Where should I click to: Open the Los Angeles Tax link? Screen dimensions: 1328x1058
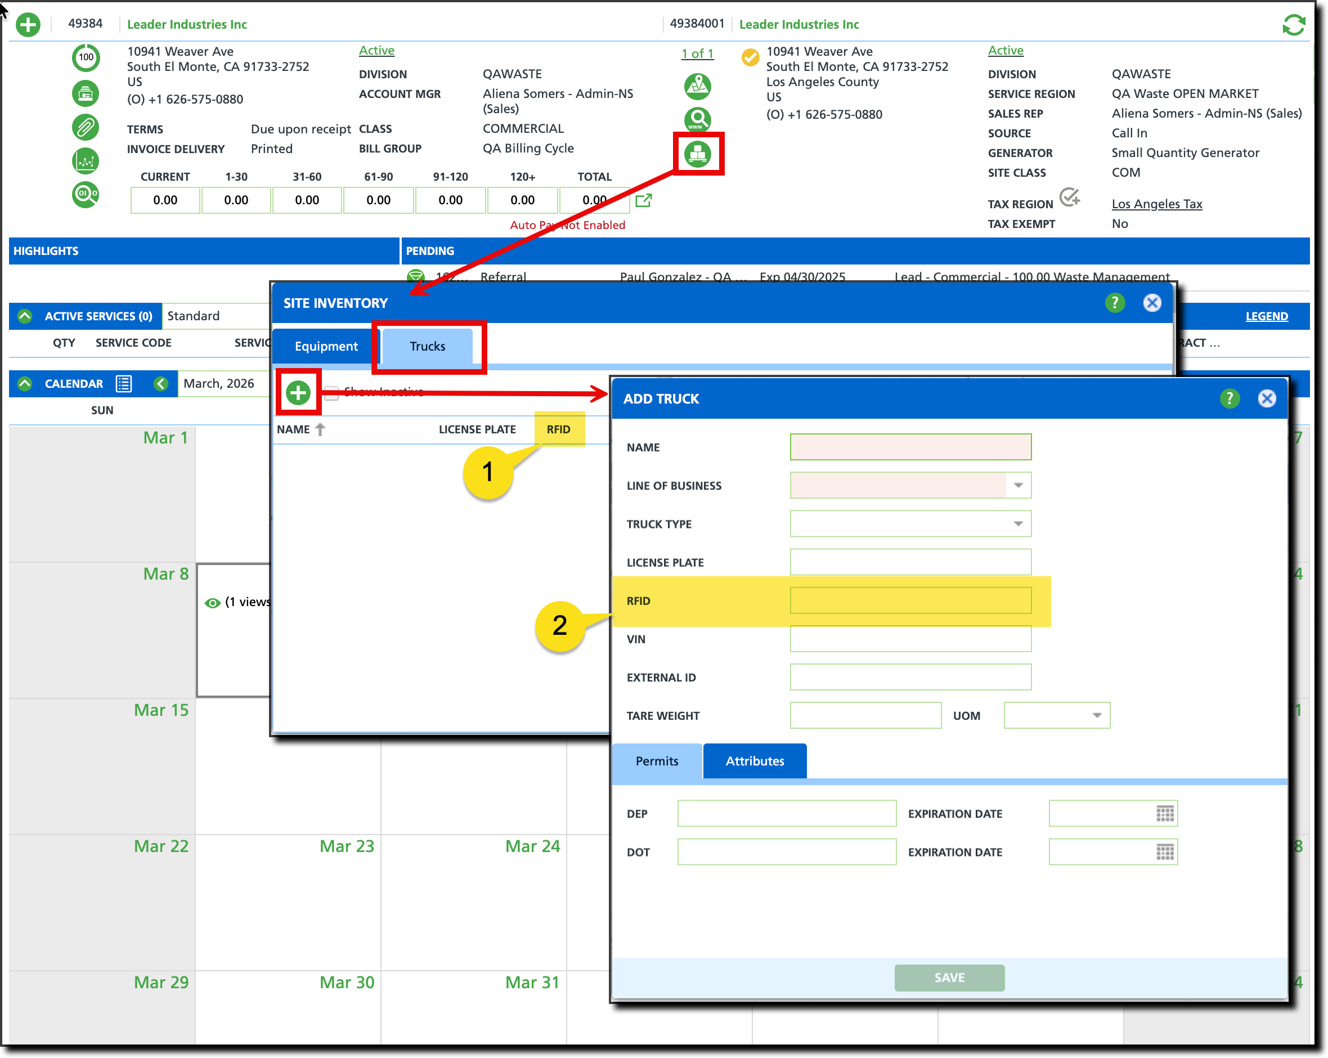[x=1156, y=204]
